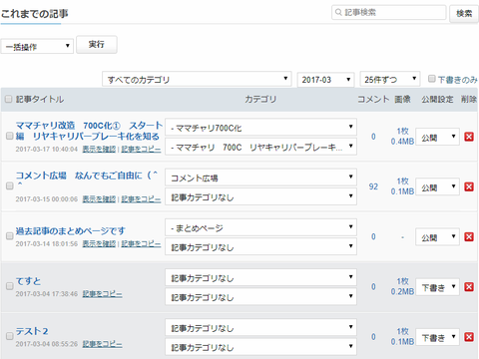Enable the 下書きのみ filter checkbox
The height and width of the screenshot is (359, 479).
point(432,79)
